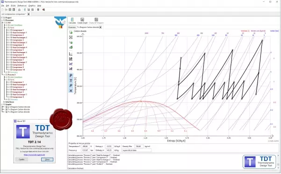Click the crossed-box fit view icon
The image size is (281, 174).
tap(71, 37)
